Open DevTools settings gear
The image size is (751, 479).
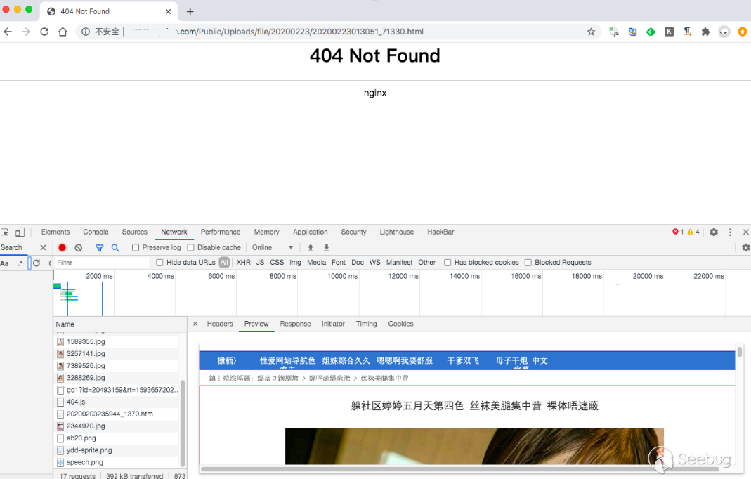[x=714, y=232]
